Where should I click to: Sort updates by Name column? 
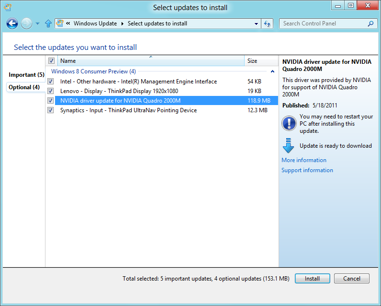(151, 60)
